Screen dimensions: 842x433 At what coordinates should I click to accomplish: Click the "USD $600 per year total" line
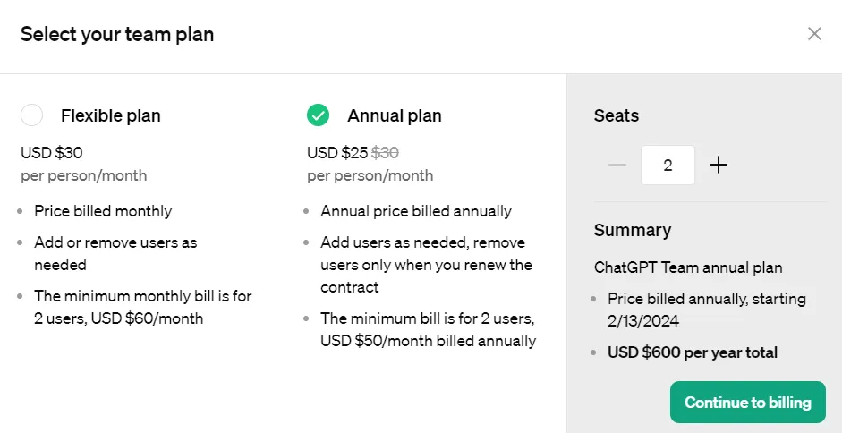click(x=692, y=352)
